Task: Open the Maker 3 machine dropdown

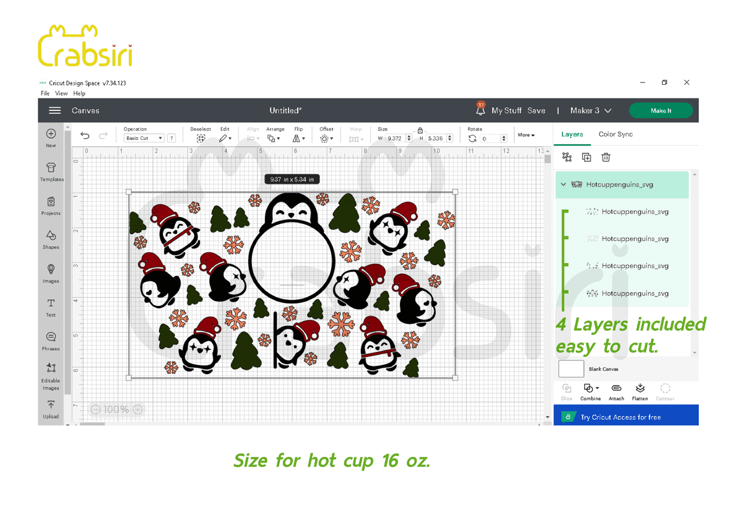Action: (x=590, y=110)
